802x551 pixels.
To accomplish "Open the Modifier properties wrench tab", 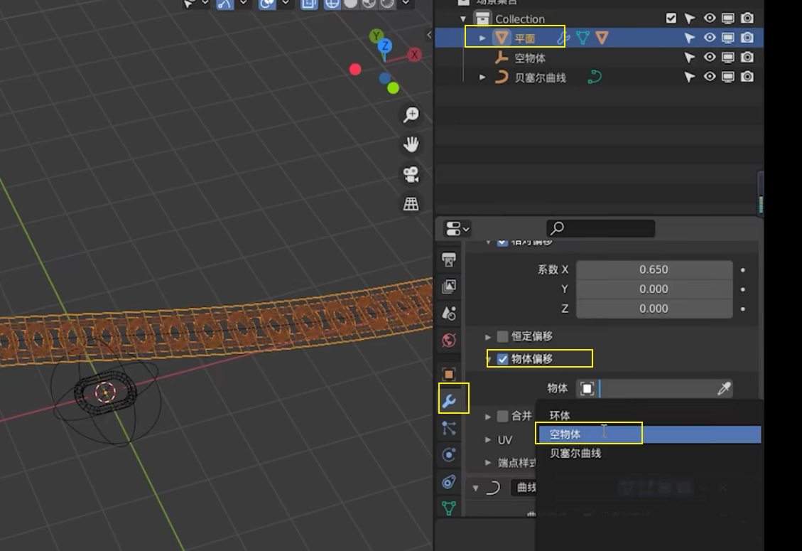I will [449, 400].
